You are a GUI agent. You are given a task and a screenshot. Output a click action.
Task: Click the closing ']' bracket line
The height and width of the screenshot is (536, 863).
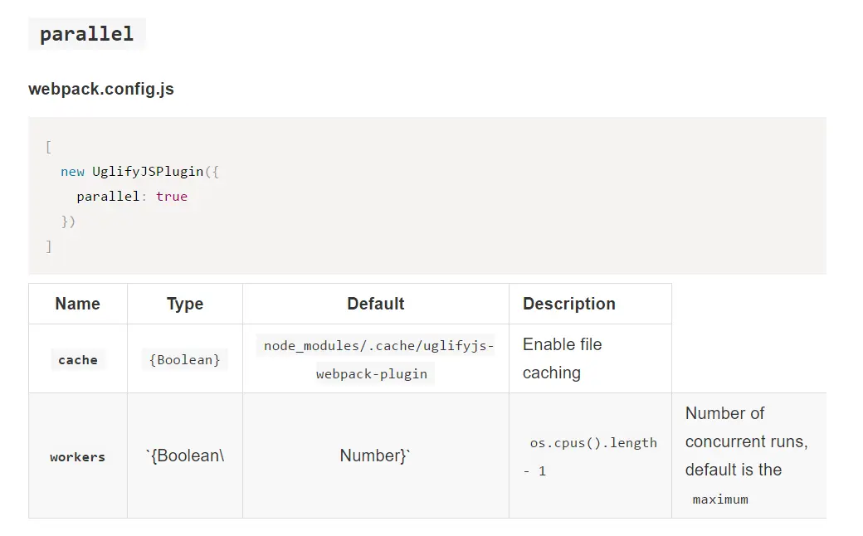pyautogui.click(x=49, y=246)
